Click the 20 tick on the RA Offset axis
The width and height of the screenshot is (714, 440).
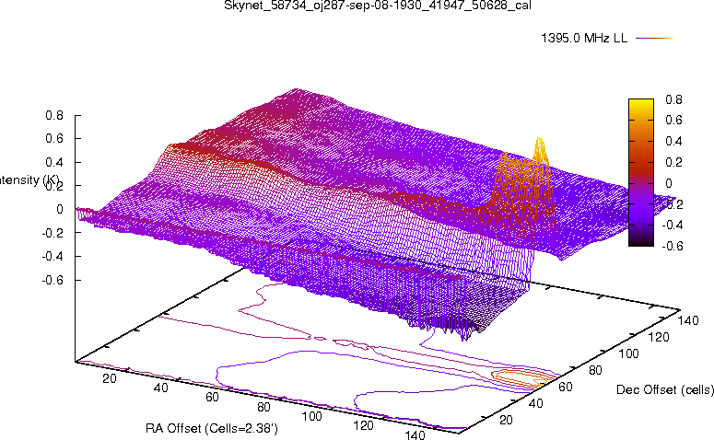coord(110,378)
